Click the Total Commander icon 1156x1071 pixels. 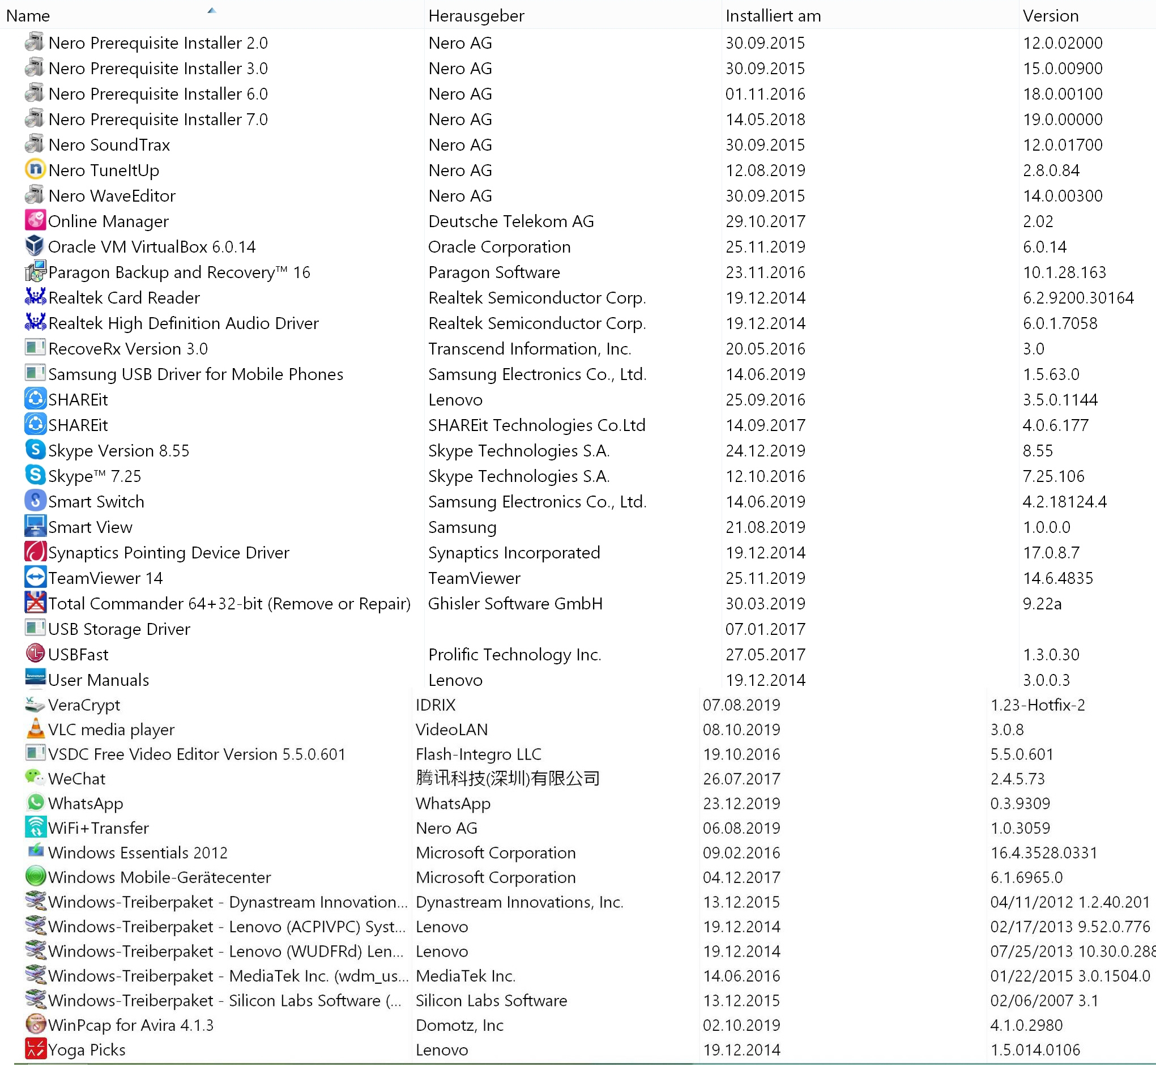click(35, 603)
